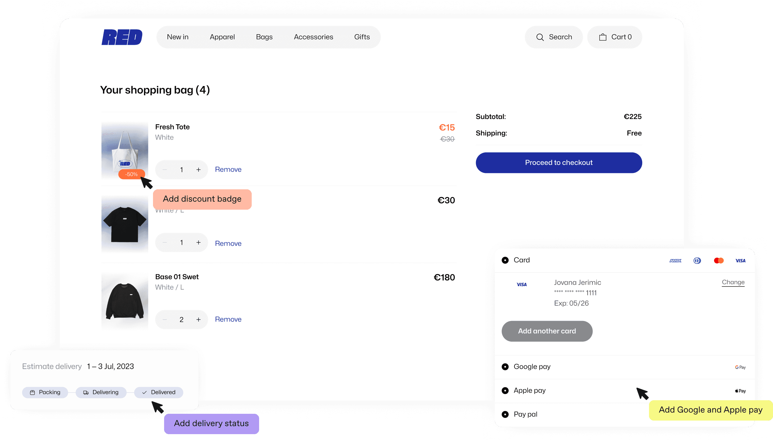Select the Google pay radio option
Viewport: 773px width, 440px height.
[x=505, y=367]
